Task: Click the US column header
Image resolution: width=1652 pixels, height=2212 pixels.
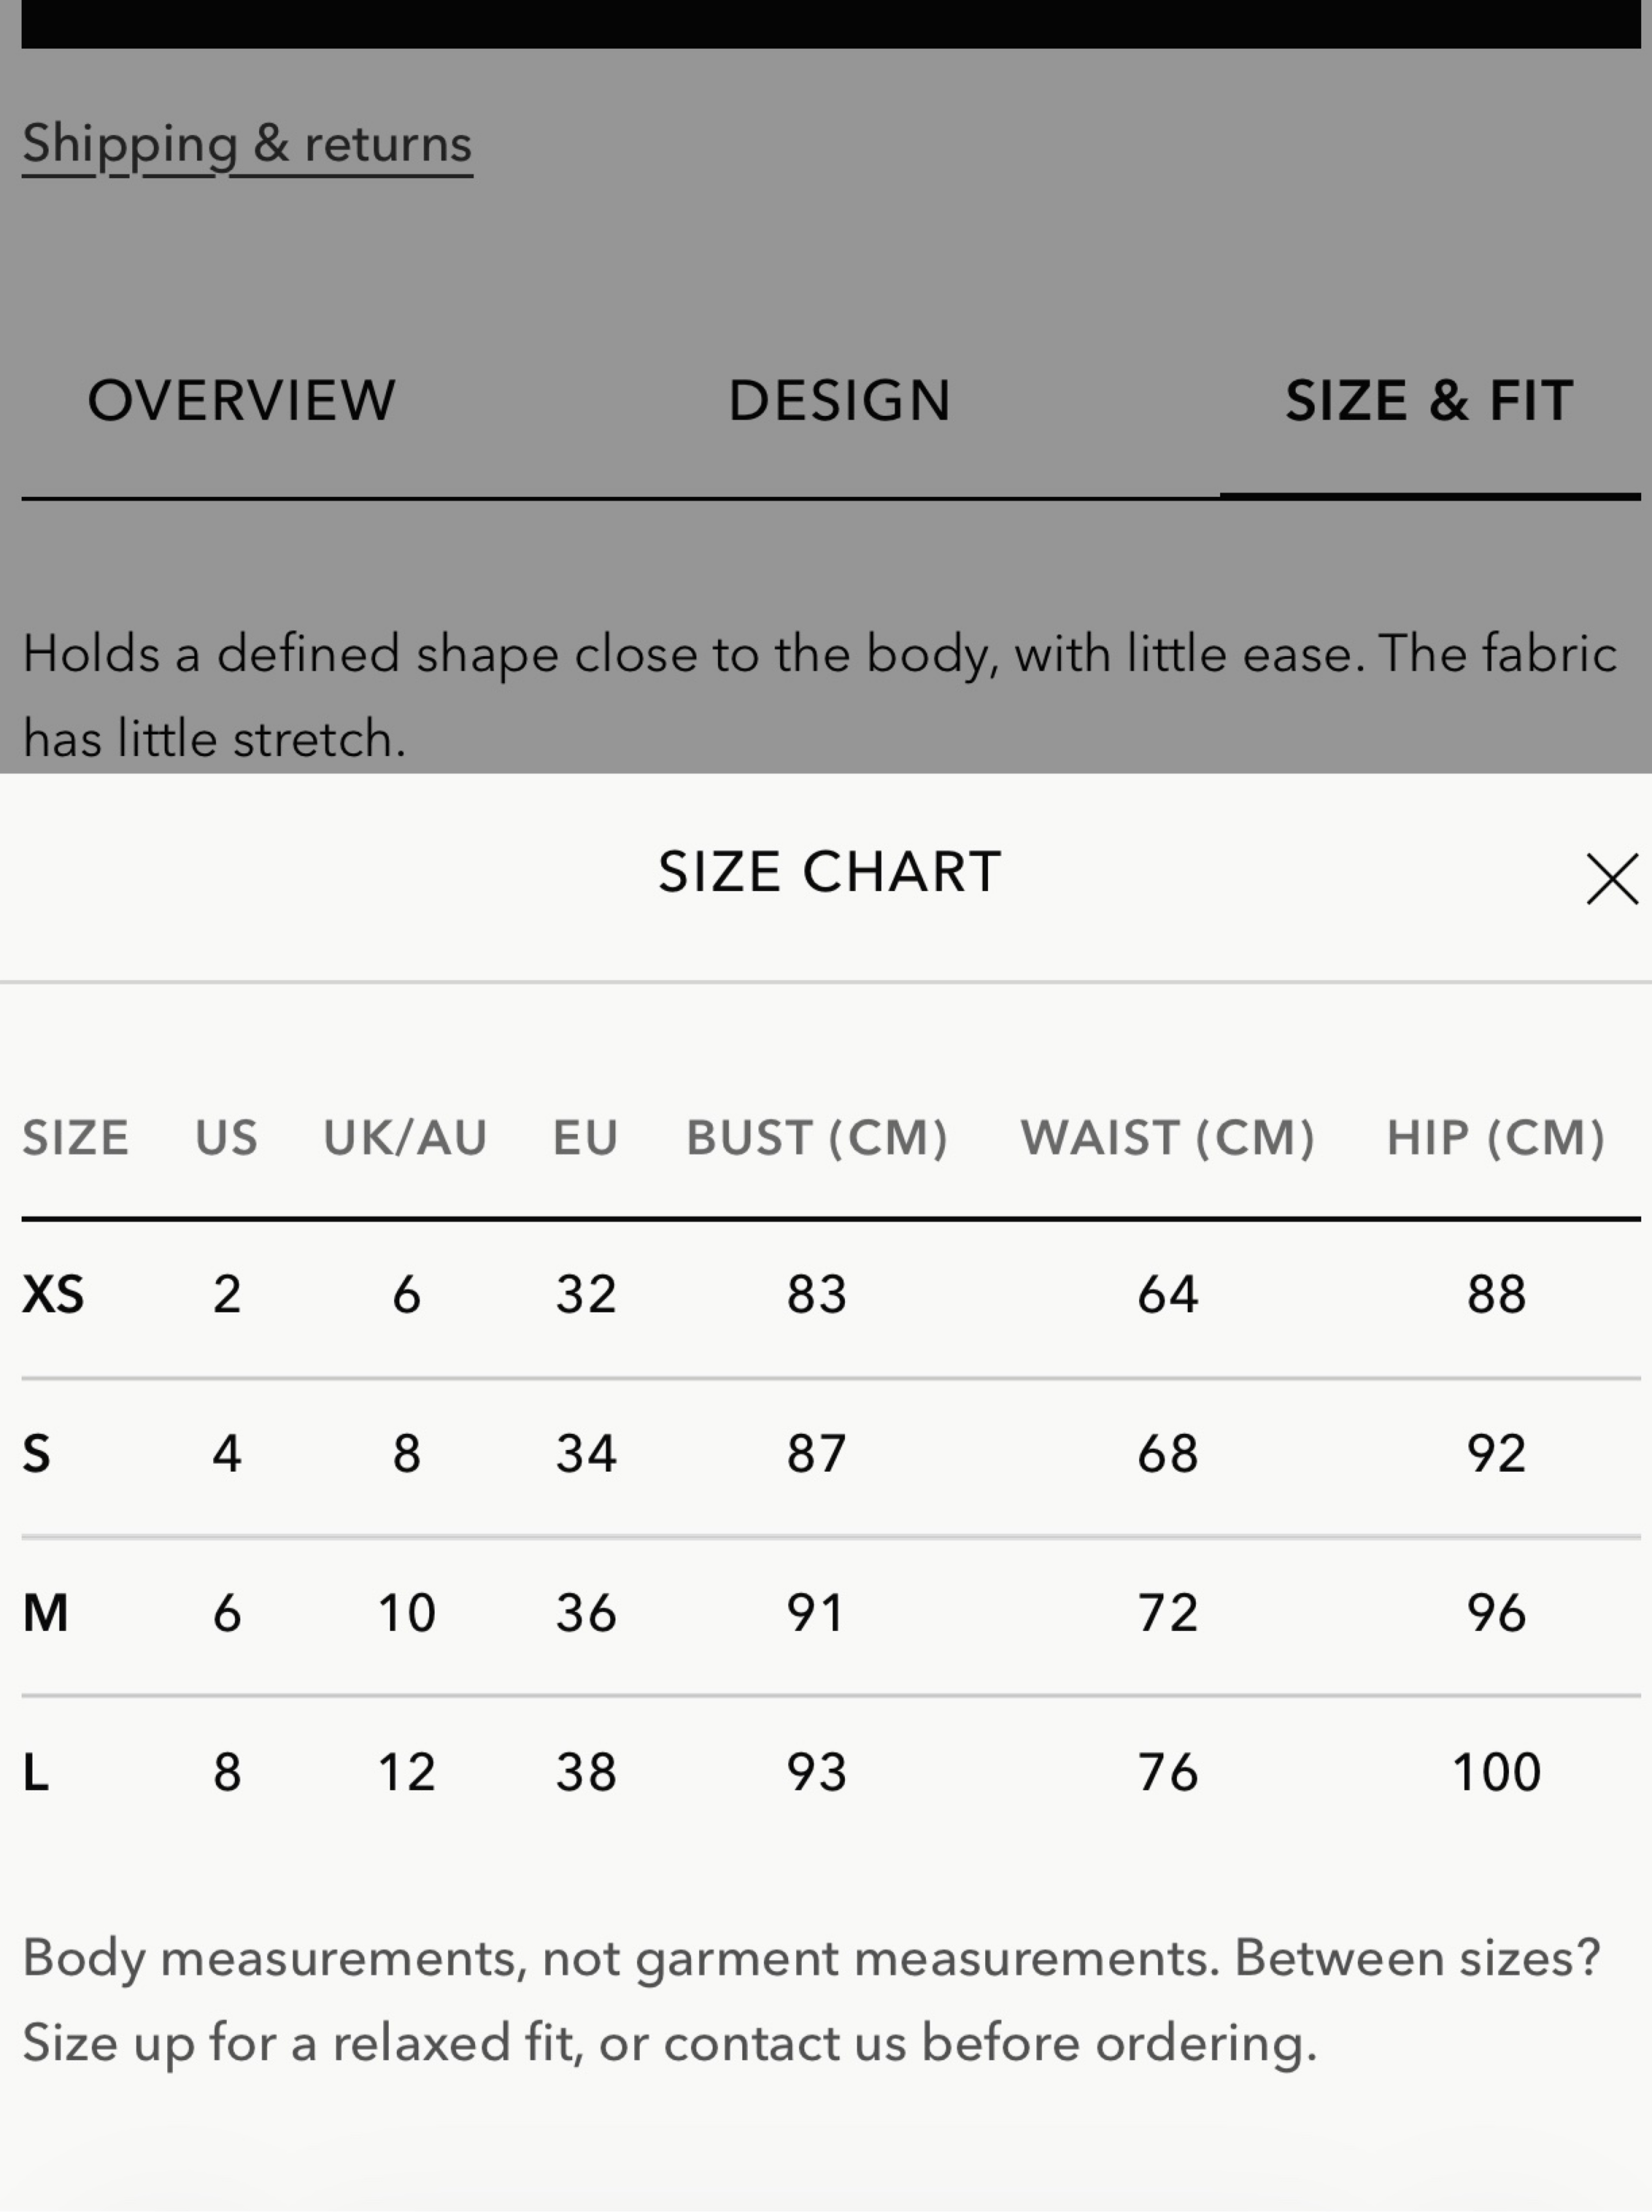Action: [227, 1138]
